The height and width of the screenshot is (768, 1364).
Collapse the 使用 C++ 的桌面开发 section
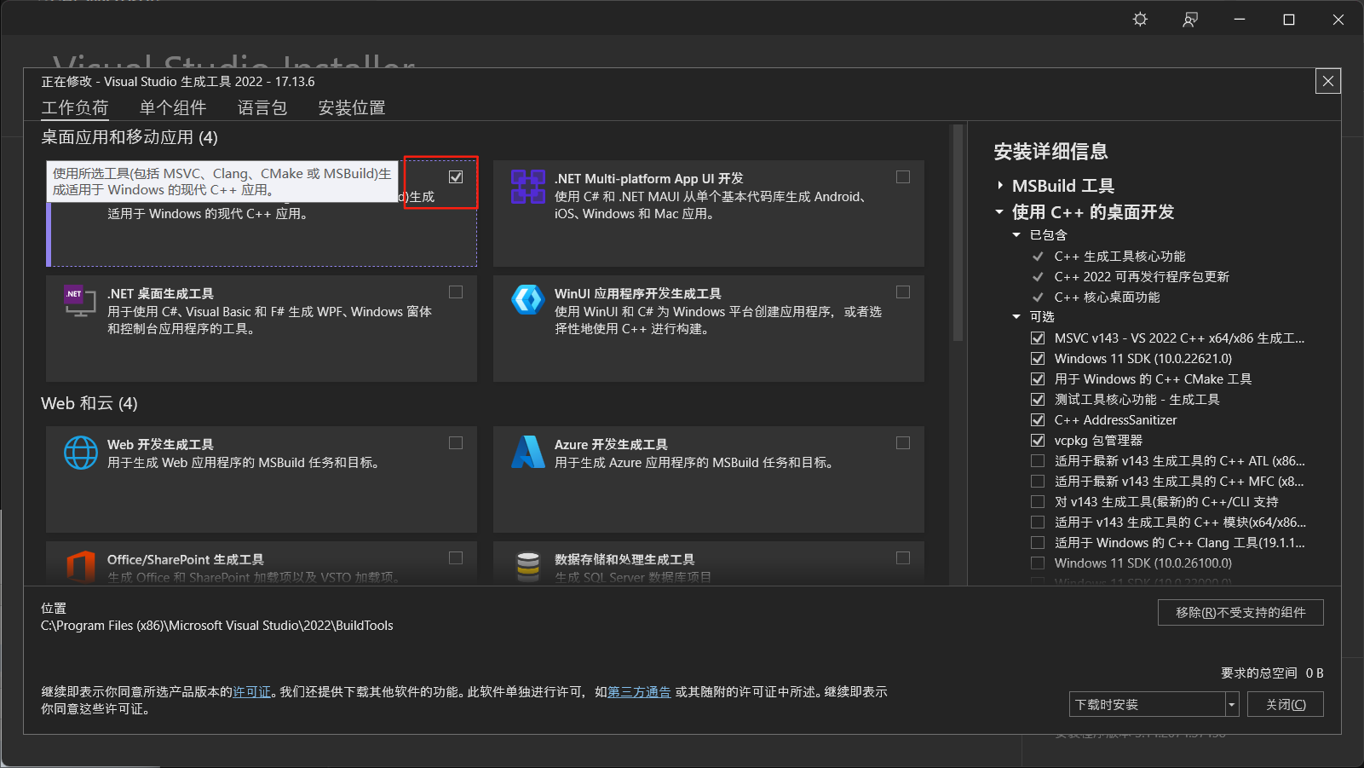tap(999, 212)
